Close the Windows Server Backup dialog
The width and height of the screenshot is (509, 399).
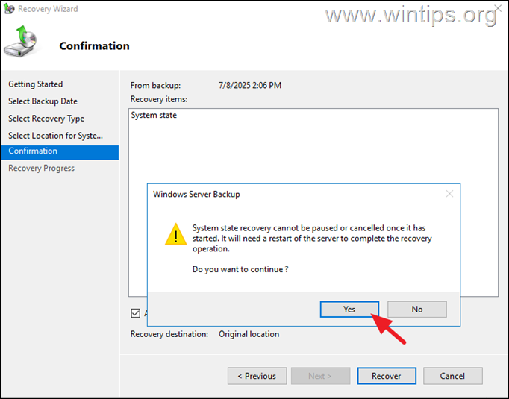(x=449, y=194)
